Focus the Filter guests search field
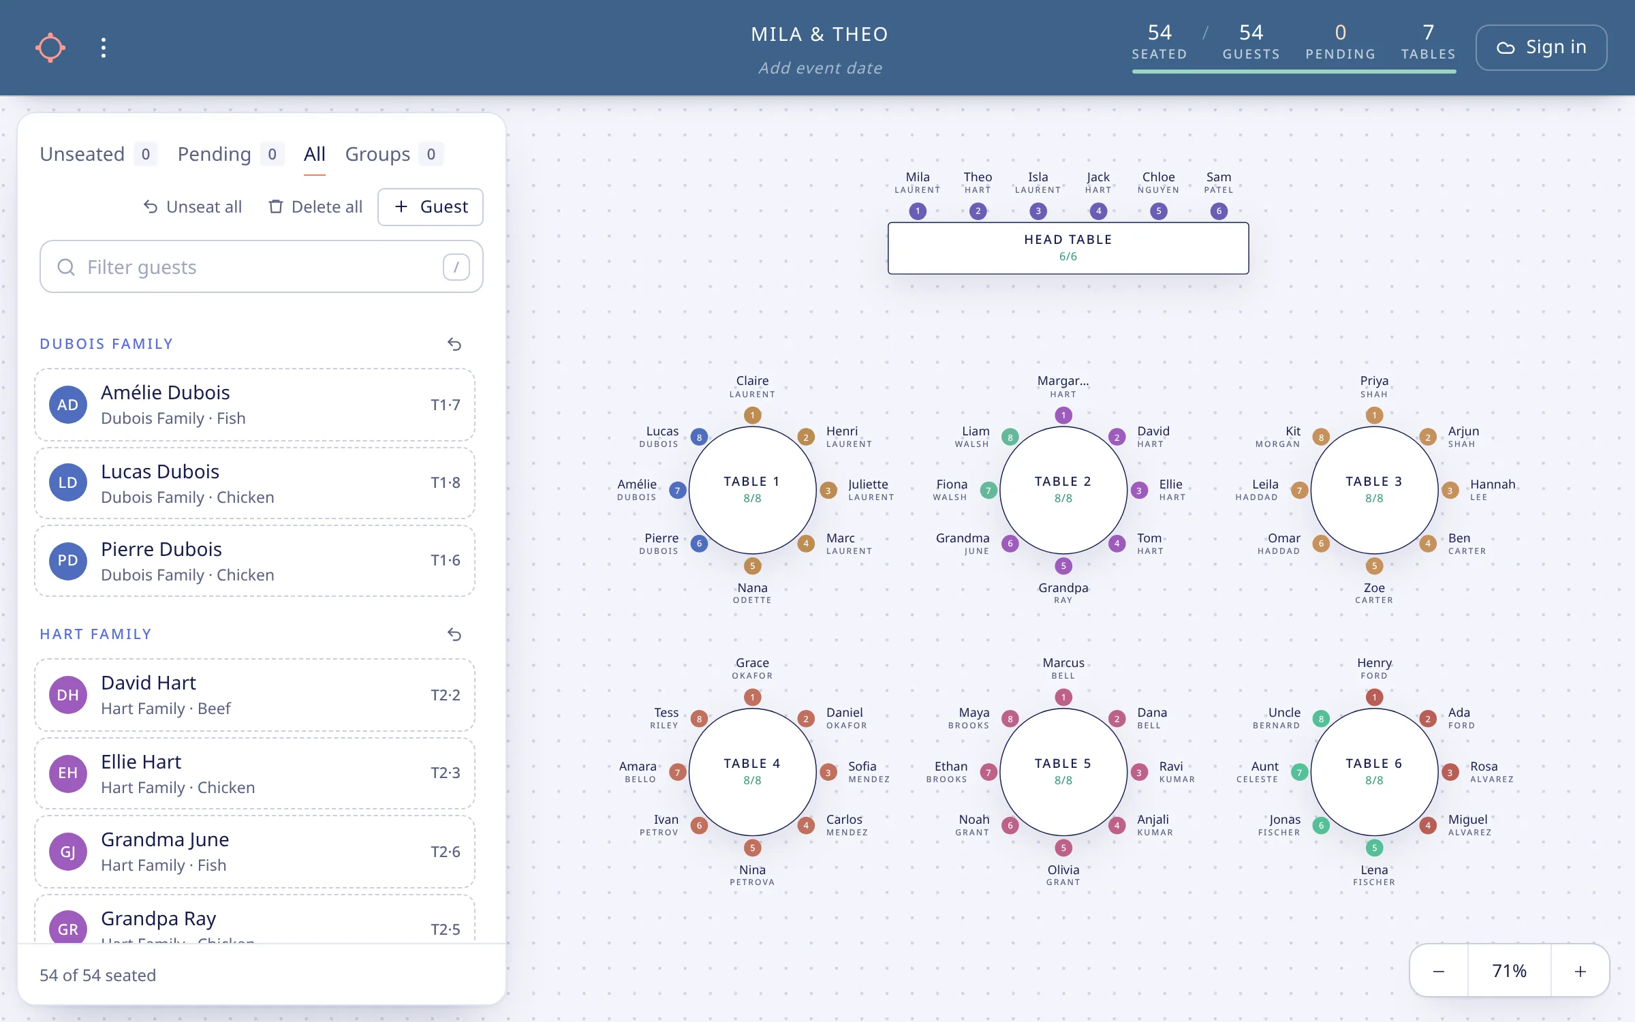The width and height of the screenshot is (1635, 1022). click(262, 266)
